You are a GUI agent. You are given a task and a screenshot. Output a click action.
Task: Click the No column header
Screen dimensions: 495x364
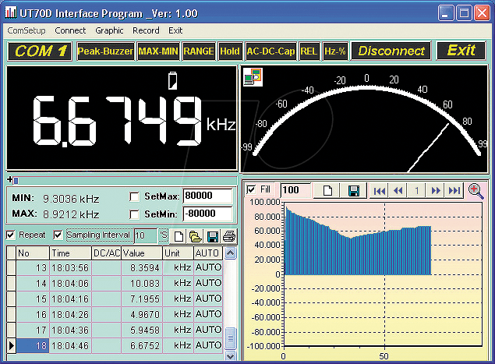(x=33, y=253)
